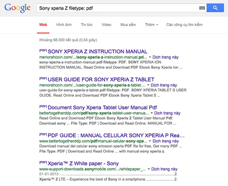228x186 pixels.
Task: Expand arrow beside sonymobile.com whitepaper URL
Action: pyautogui.click(x=149, y=169)
